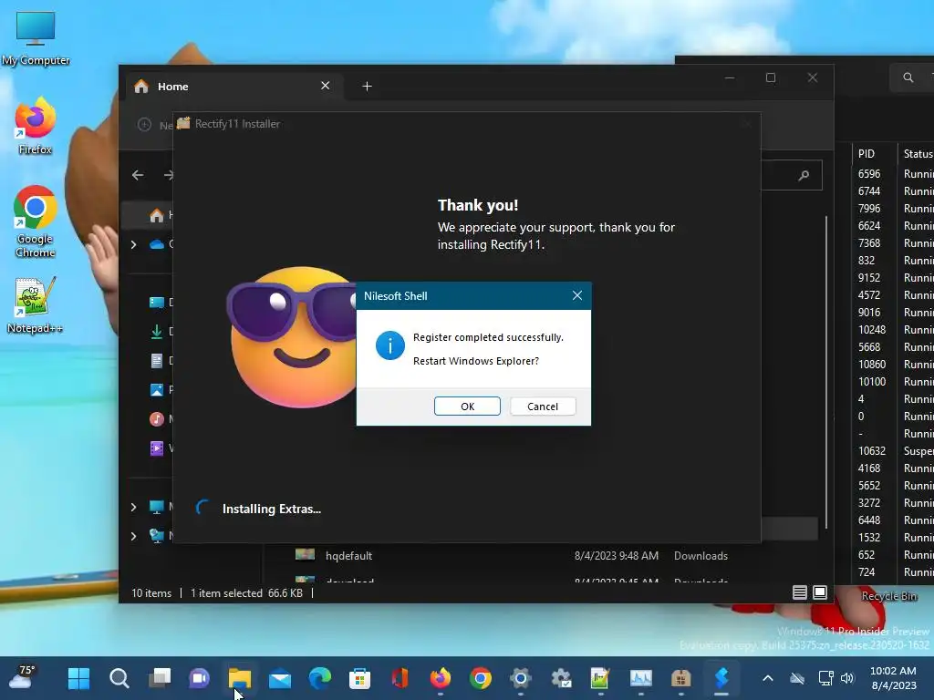Open Notepad++ desktop shortcut

[36, 305]
